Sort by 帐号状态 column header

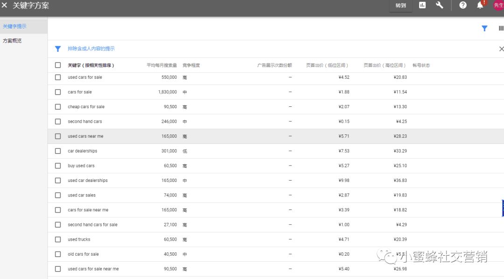pos(421,65)
